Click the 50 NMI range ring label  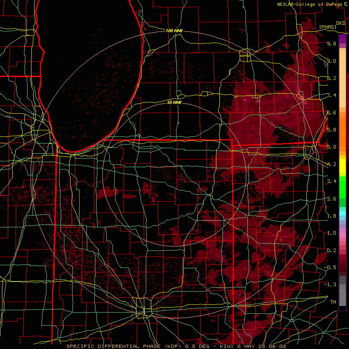(174, 102)
